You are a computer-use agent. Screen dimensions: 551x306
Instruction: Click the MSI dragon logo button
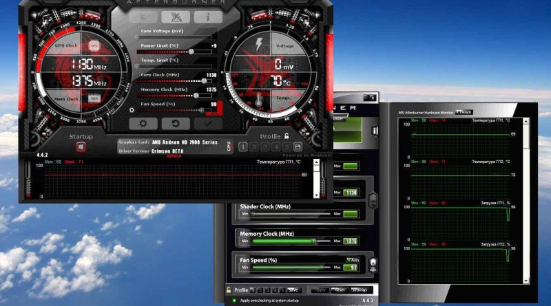coord(176,17)
